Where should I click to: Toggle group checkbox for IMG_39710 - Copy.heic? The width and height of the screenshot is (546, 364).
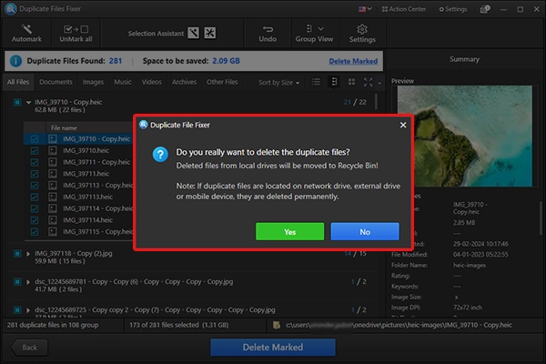17,103
